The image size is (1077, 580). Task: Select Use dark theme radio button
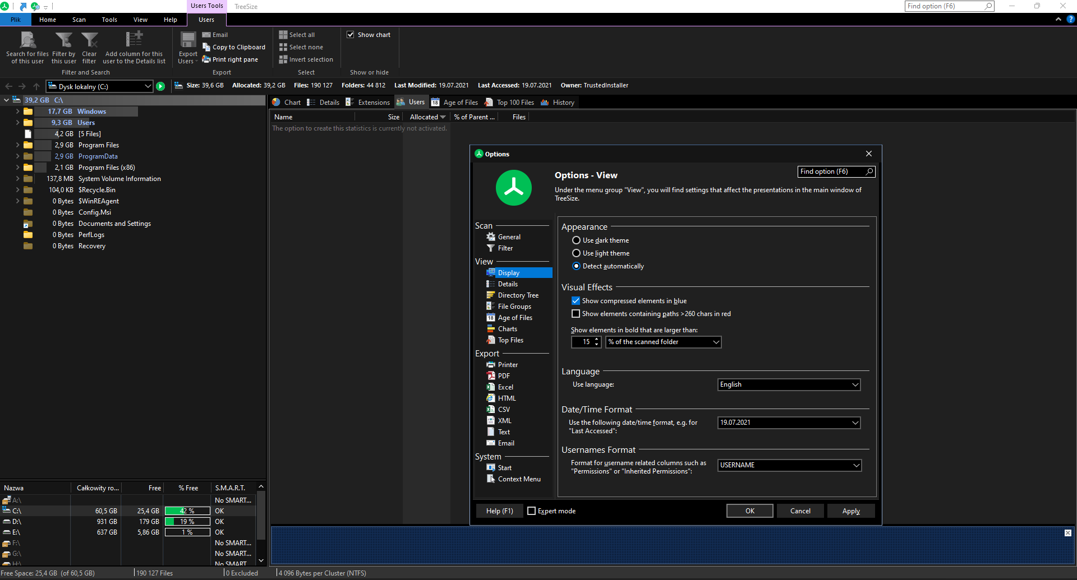(576, 240)
